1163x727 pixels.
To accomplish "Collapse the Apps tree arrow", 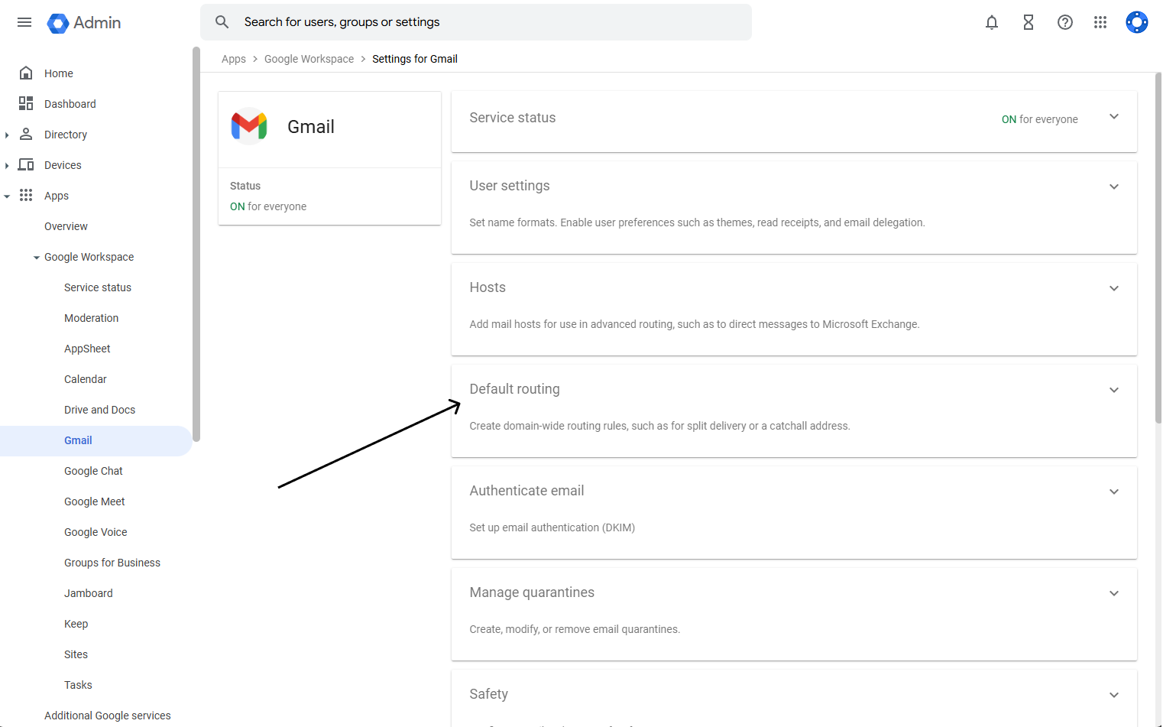I will click(x=7, y=196).
